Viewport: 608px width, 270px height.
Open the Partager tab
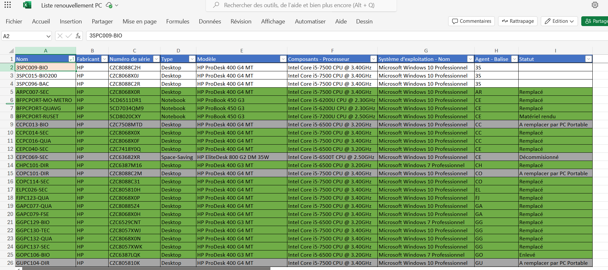coord(102,21)
